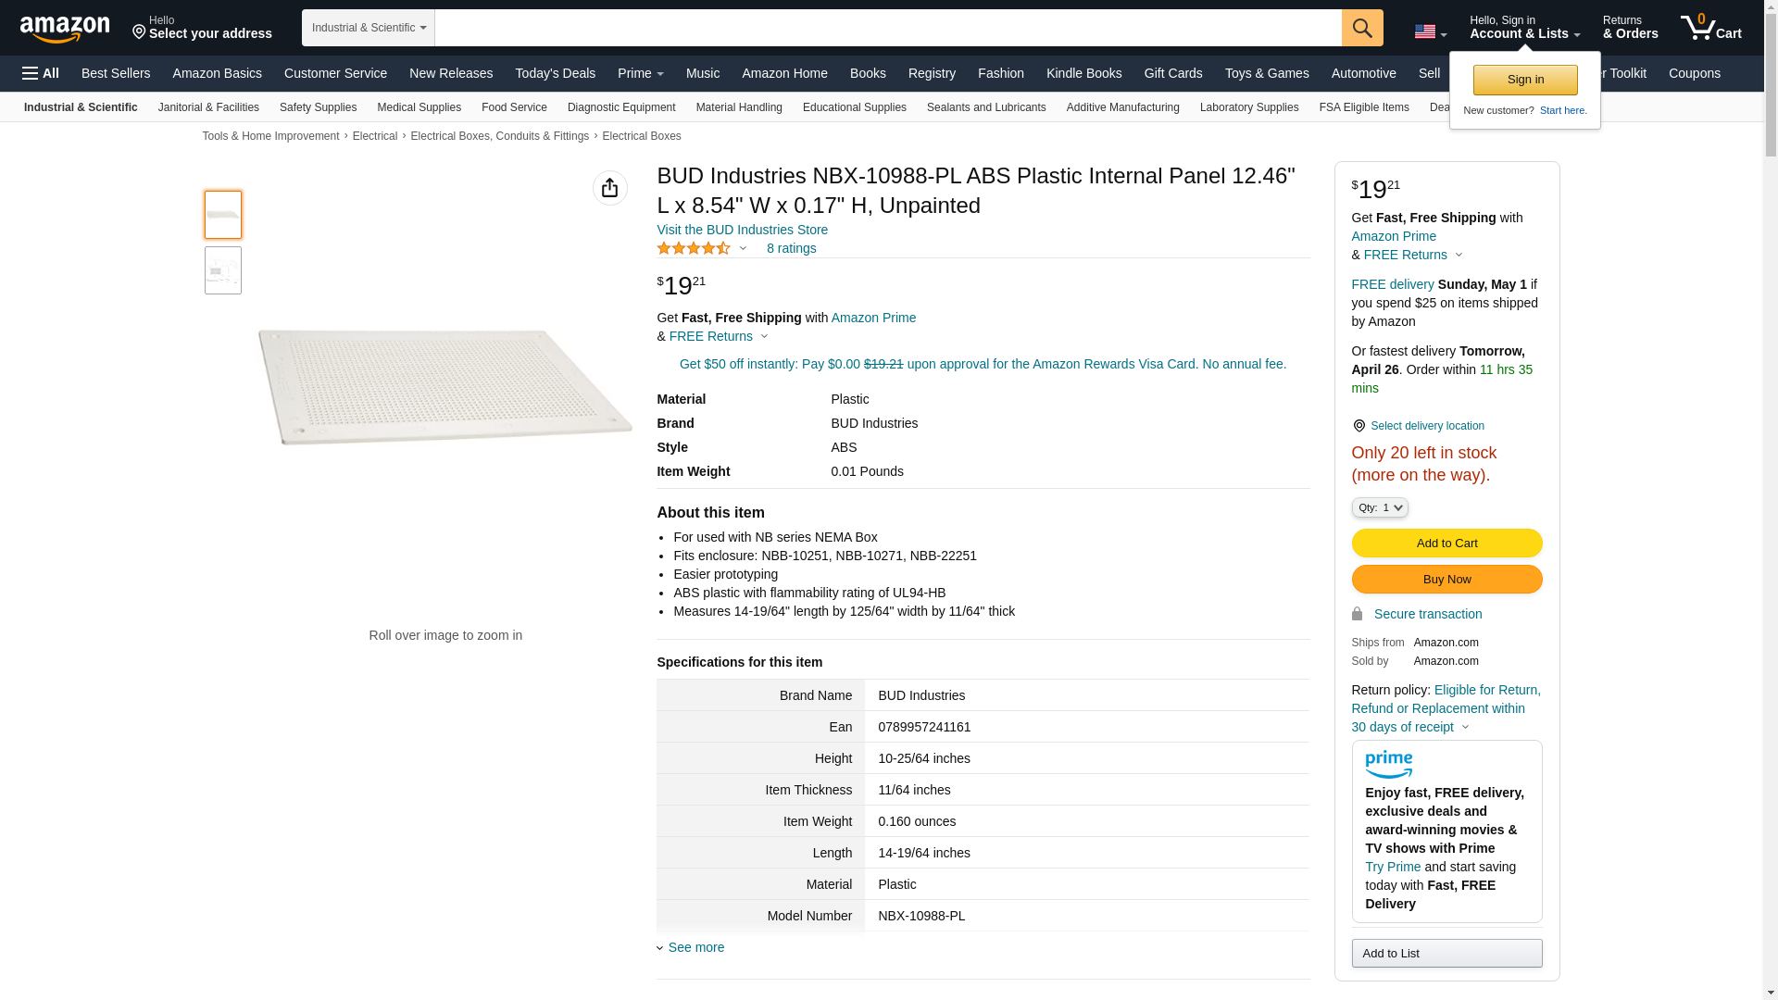Select the second product thumbnail

tap(223, 270)
